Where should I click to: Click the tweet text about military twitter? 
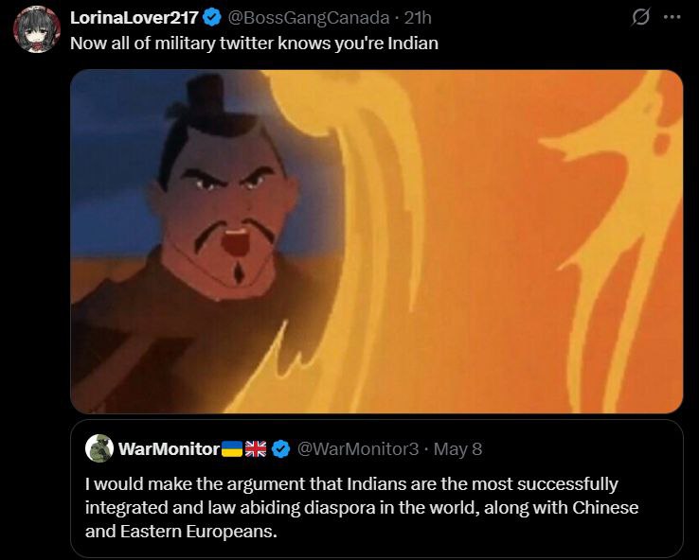[x=254, y=44]
